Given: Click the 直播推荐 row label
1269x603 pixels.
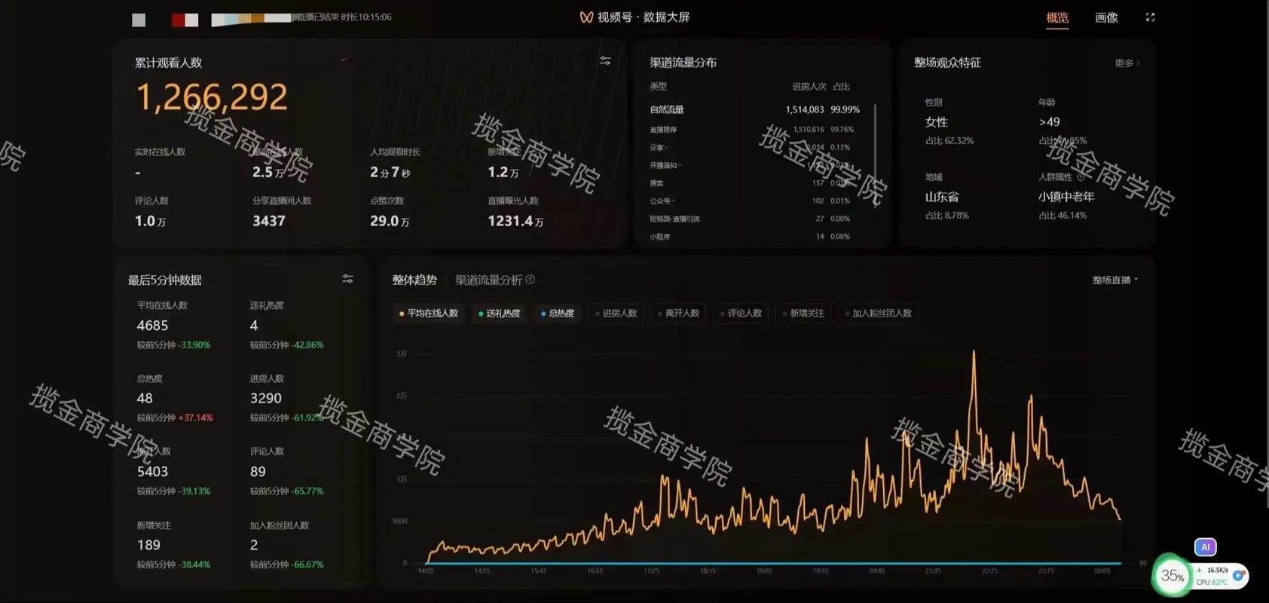Looking at the screenshot, I should 663,130.
